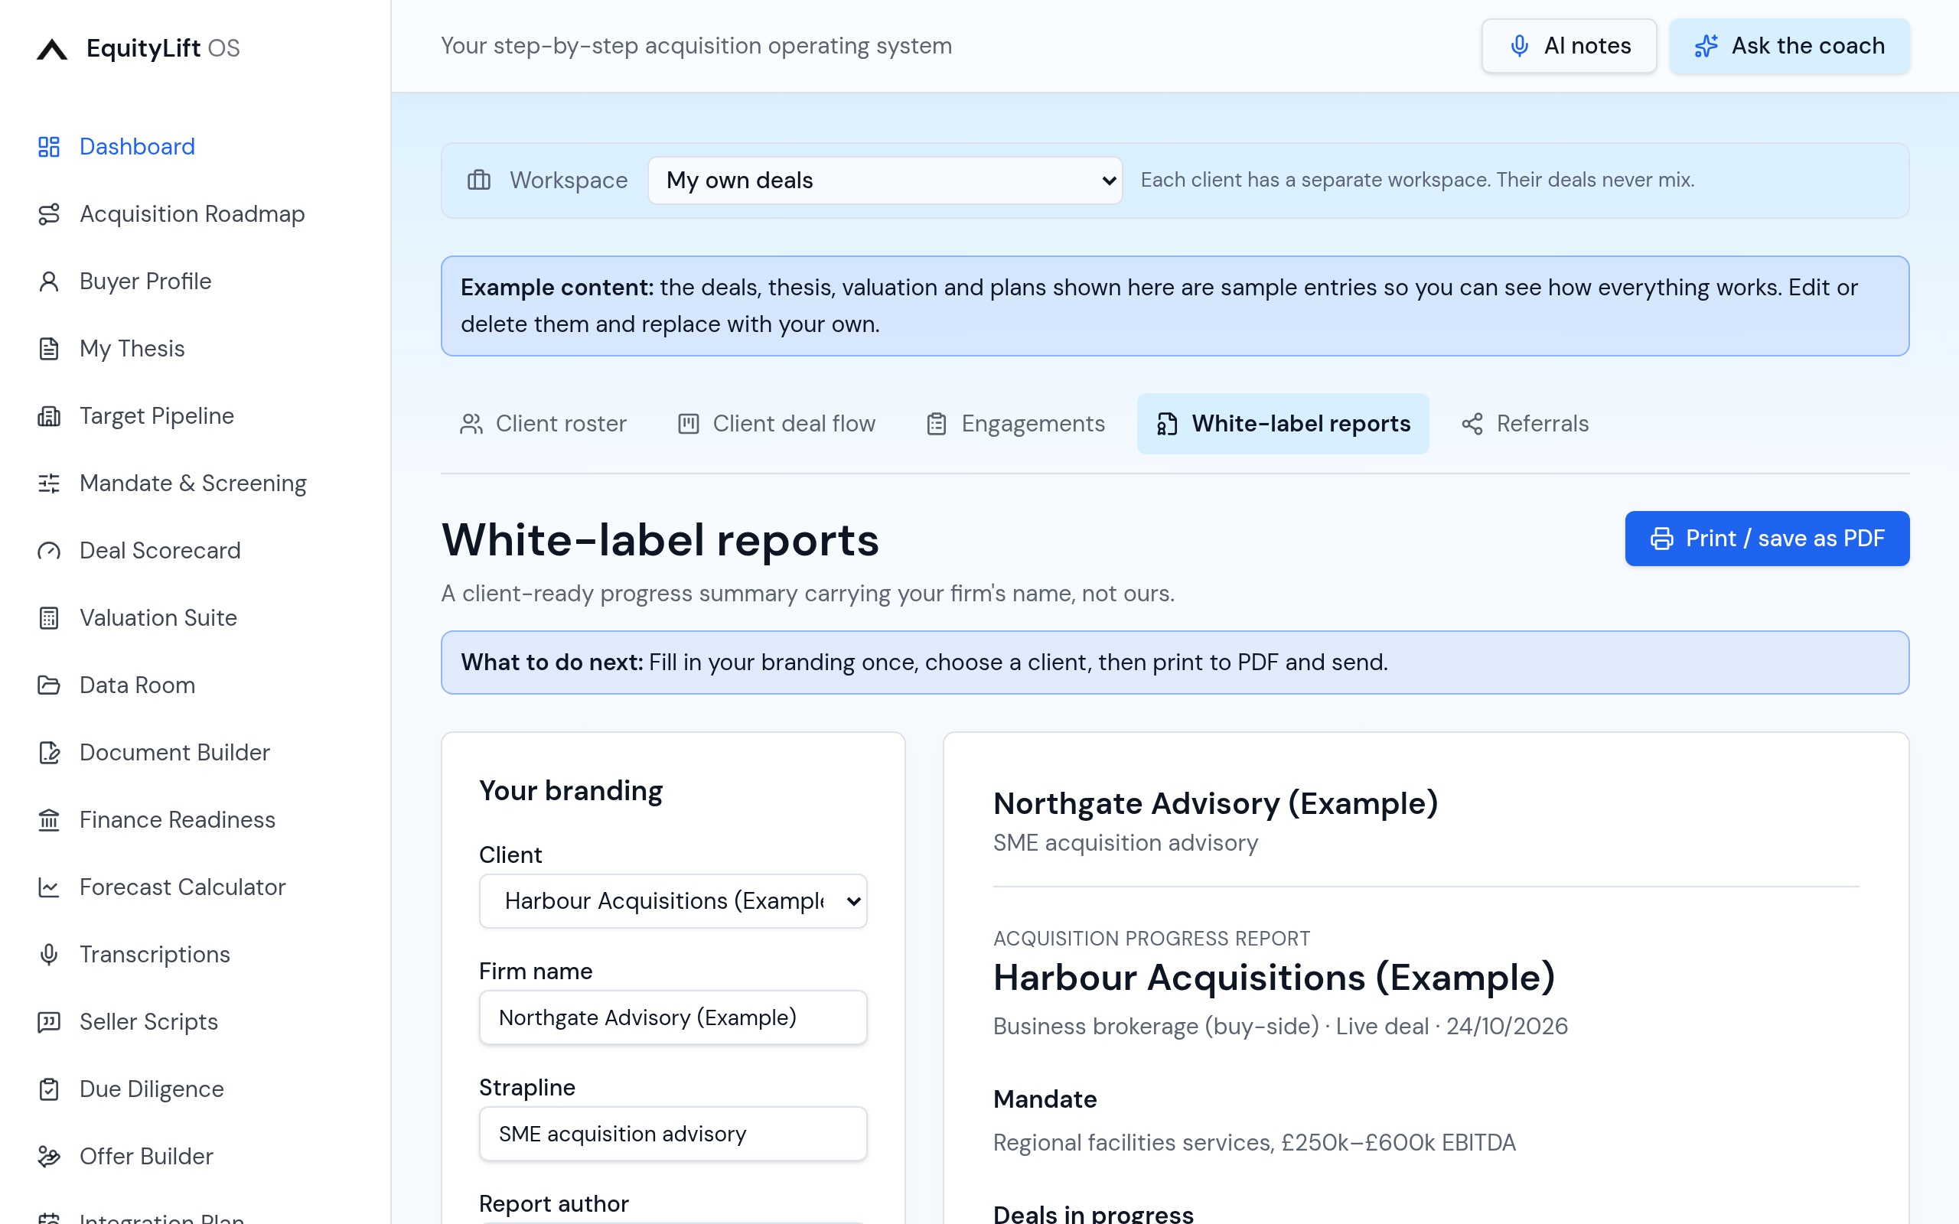Click the Forecast Calculator chart icon

click(x=50, y=887)
